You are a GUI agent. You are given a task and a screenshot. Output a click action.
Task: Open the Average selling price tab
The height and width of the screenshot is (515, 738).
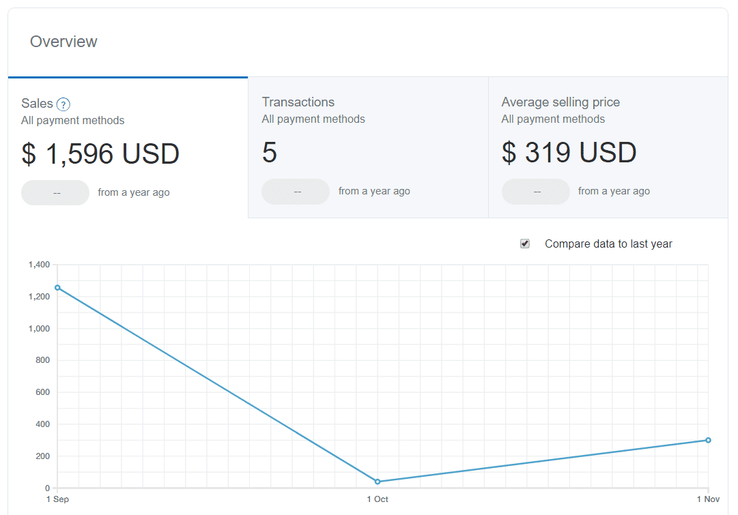coord(608,147)
